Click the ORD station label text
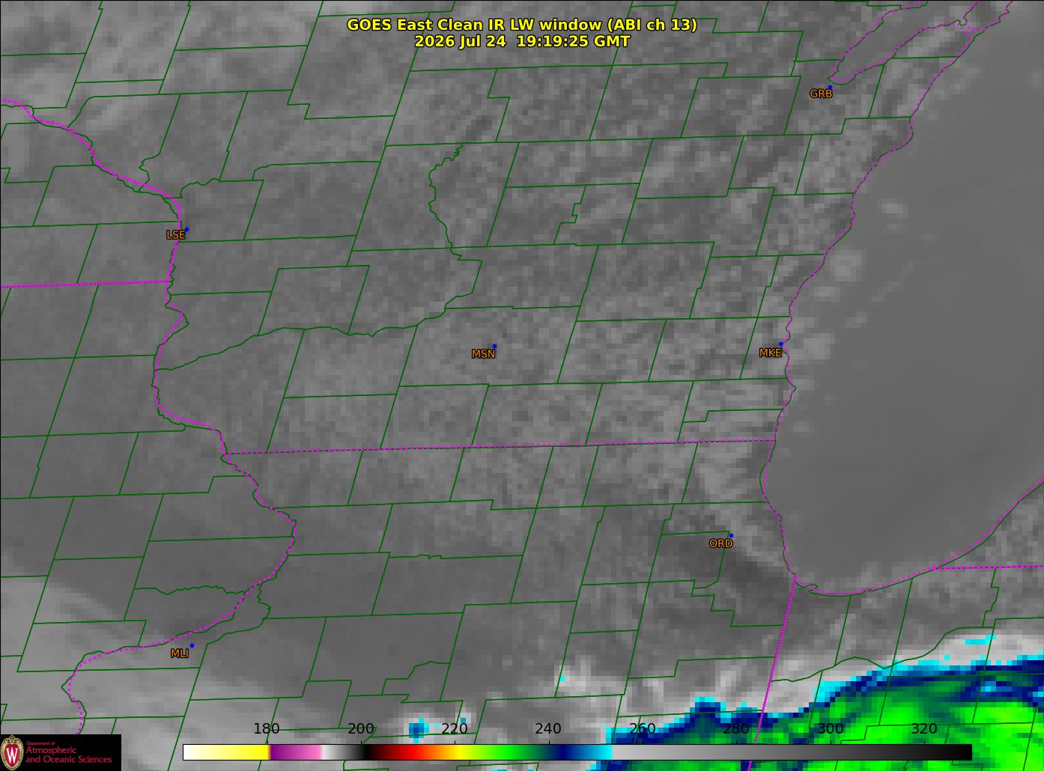1044x771 pixels. pos(720,544)
